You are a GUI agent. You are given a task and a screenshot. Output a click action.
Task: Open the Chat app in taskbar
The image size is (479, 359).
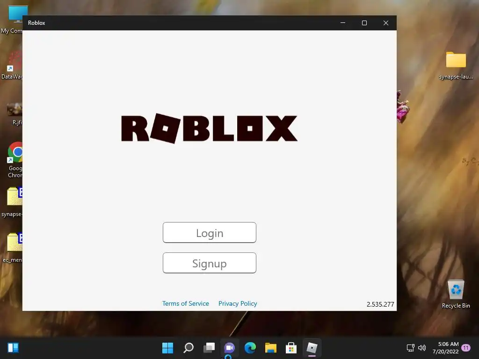click(x=229, y=348)
